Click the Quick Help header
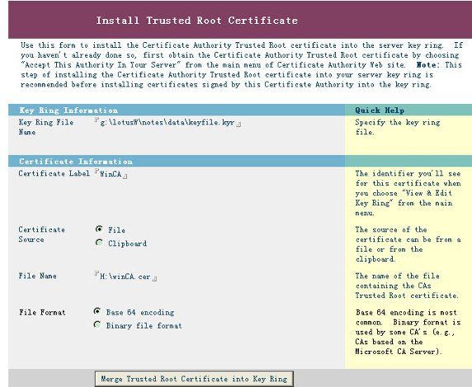Image resolution: width=472 pixels, height=387 pixels. 380,111
